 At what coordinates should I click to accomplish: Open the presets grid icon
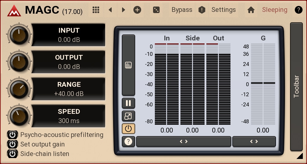pyautogui.click(x=96, y=10)
